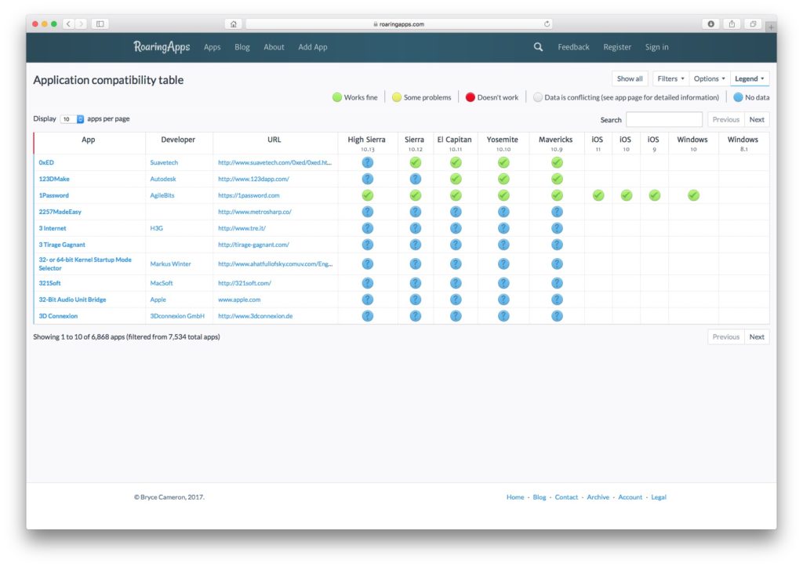
Task: Open the https://1password.com URL link
Action: click(249, 195)
